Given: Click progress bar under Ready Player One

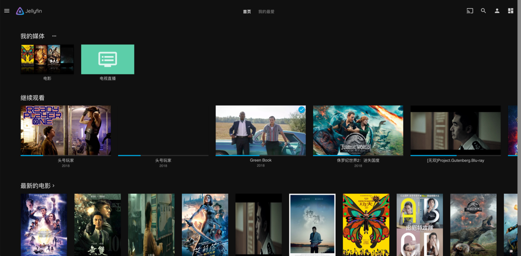Looking at the screenshot, I should click(x=66, y=156).
